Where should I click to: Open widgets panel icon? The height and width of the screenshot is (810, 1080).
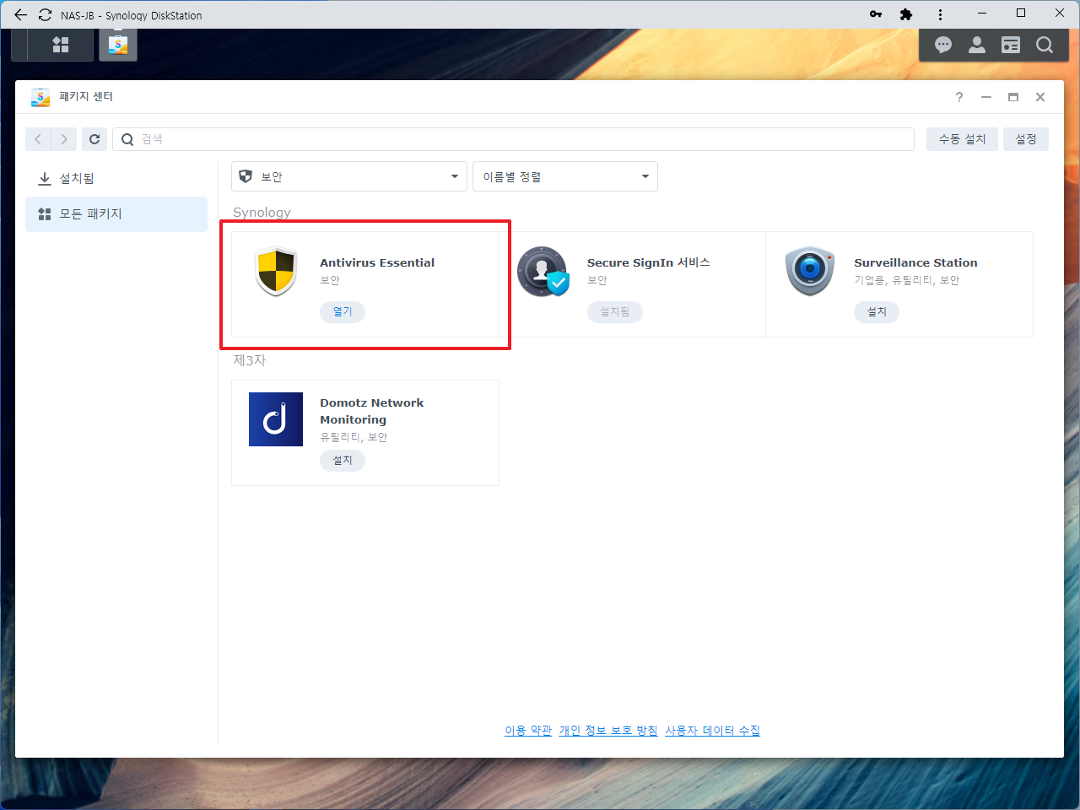coord(1011,45)
